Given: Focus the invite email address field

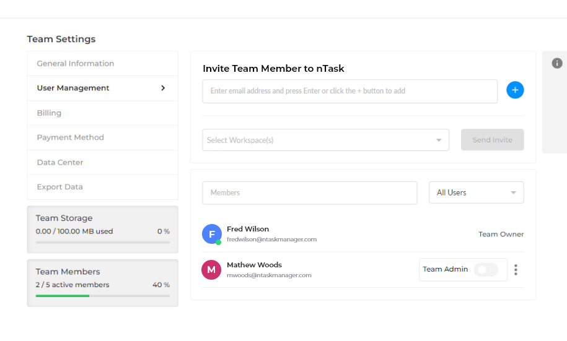Looking at the screenshot, I should (x=349, y=91).
